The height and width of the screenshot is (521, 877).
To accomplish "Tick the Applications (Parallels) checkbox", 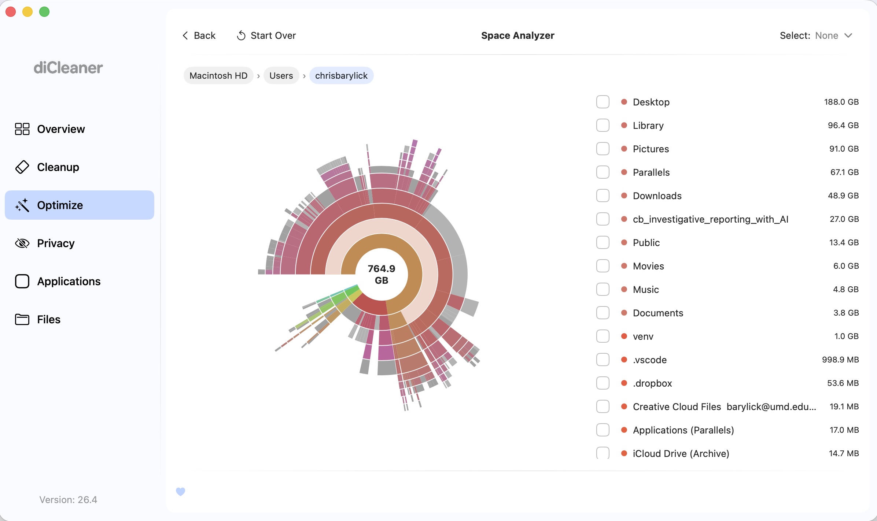I will [x=603, y=430].
